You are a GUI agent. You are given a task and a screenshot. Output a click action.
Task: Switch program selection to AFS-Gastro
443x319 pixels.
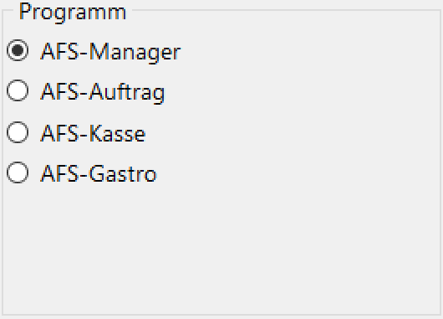pyautogui.click(x=18, y=172)
